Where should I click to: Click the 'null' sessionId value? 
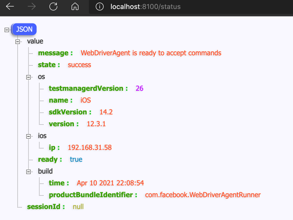(78, 207)
